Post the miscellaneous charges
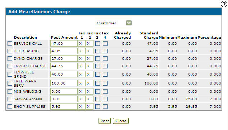The height and width of the screenshot is (130, 228). tap(105, 121)
